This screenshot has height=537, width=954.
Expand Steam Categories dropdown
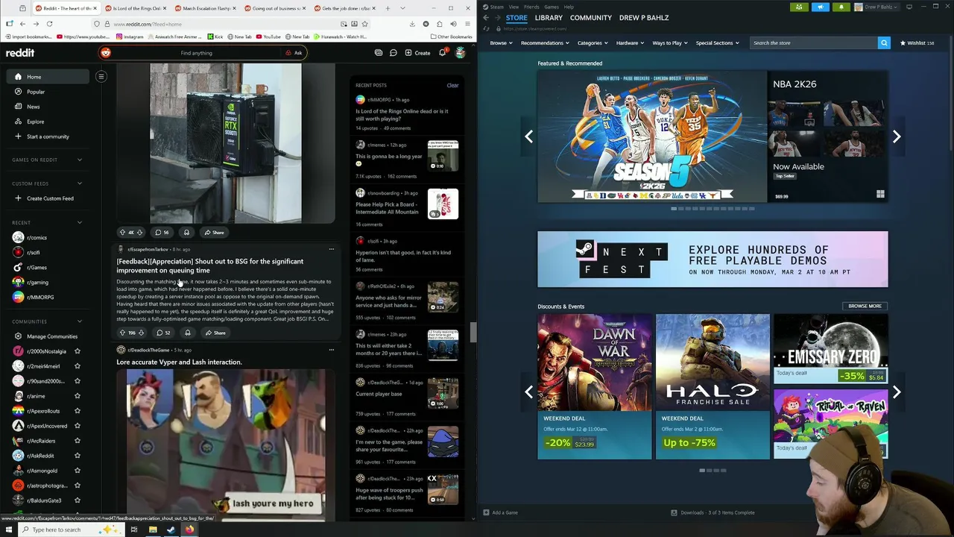click(x=593, y=43)
